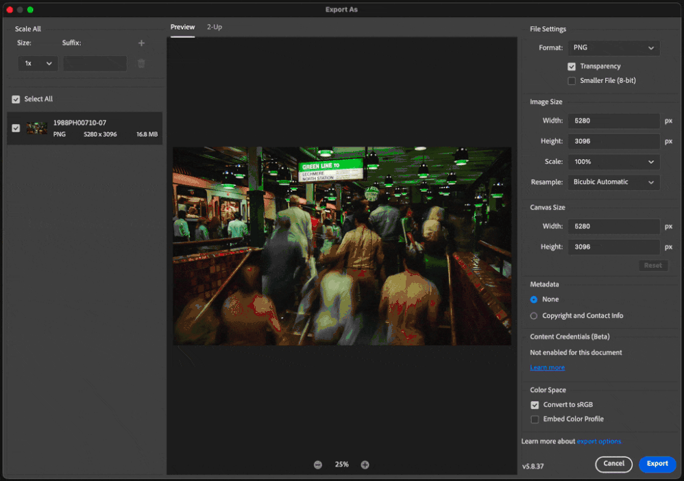684x481 pixels.
Task: Click the plus icon to add scale size
Action: click(141, 43)
